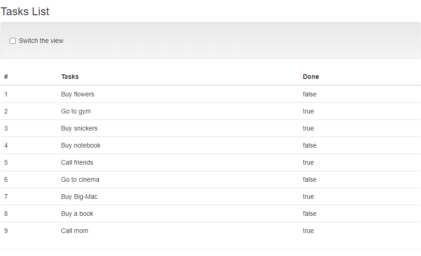Image resolution: width=421 pixels, height=256 pixels.
Task: Toggle the Switch the view checkbox
Action: pos(13,41)
